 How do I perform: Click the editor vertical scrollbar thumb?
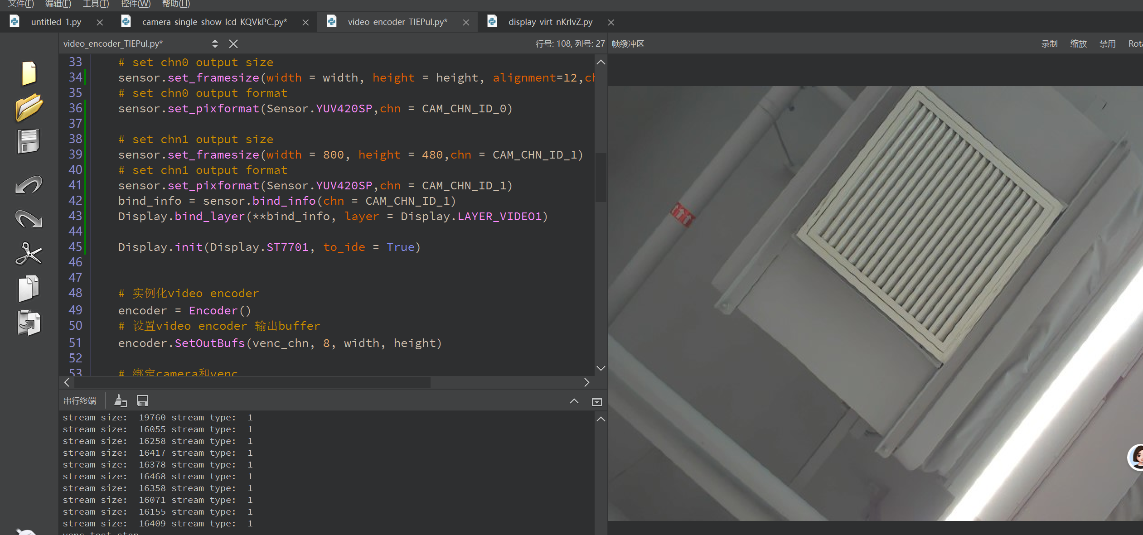tap(601, 178)
